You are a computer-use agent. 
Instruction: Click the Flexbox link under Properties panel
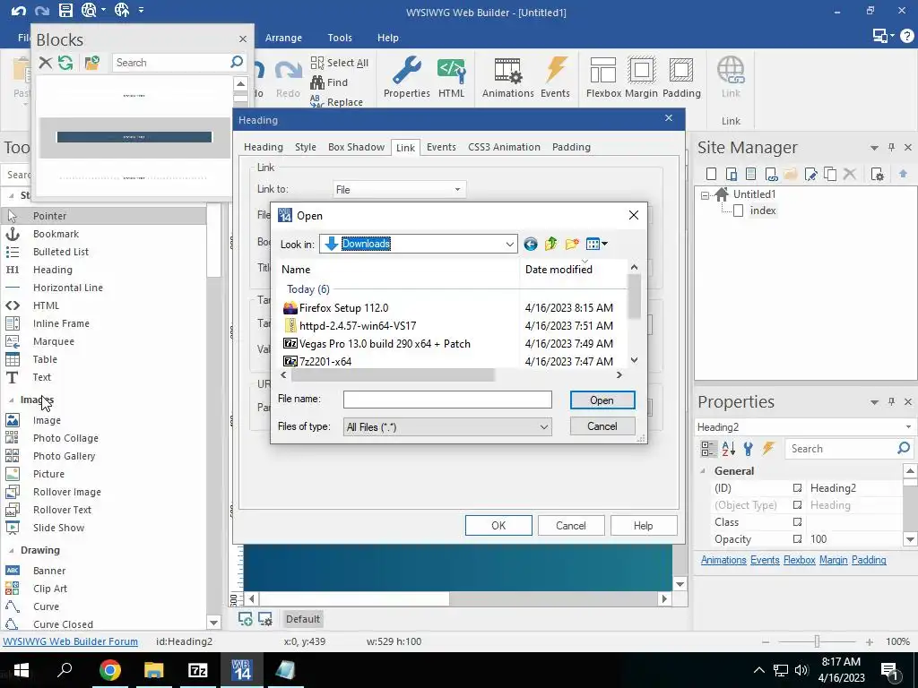(799, 560)
